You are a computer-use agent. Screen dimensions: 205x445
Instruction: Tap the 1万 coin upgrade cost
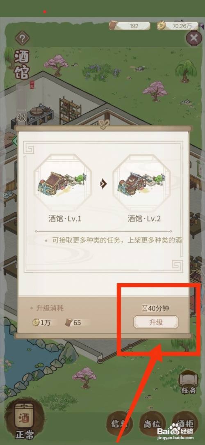[41, 323]
